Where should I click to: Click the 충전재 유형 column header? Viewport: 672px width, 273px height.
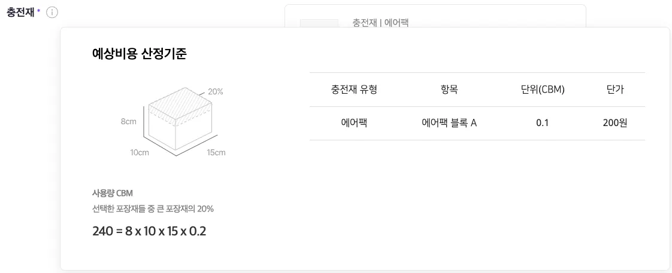pos(354,90)
